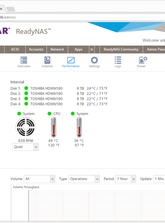Click the CPU green status dot

pos(49,114)
